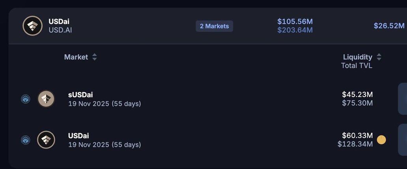Click the button at right of USDai row
The width and height of the screenshot is (407, 169).
pos(403,140)
